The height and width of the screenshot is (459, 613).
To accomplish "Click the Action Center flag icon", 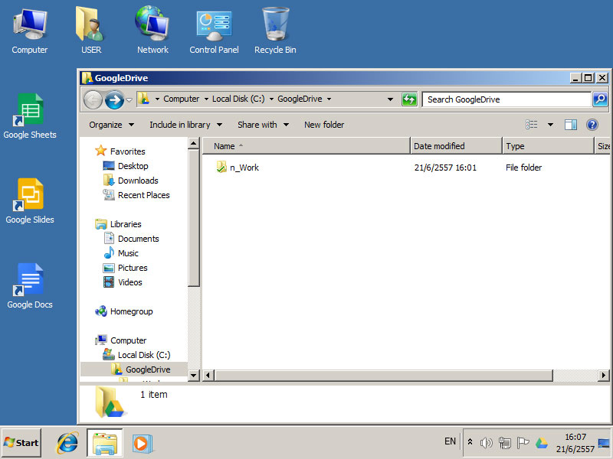I will [523, 443].
